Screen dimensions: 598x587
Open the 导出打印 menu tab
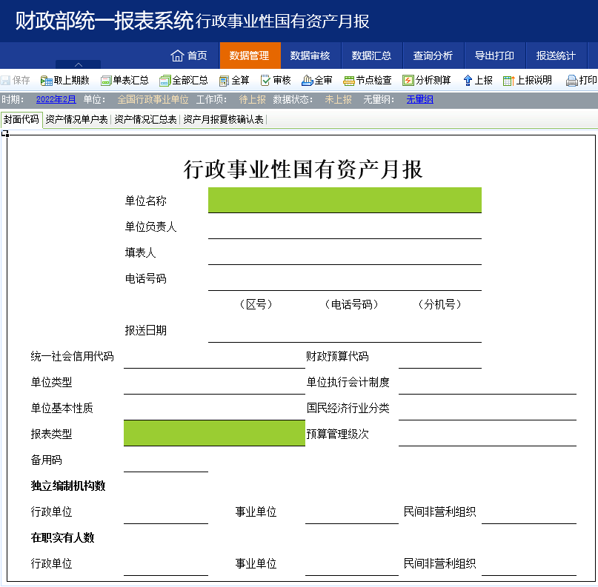[495, 56]
